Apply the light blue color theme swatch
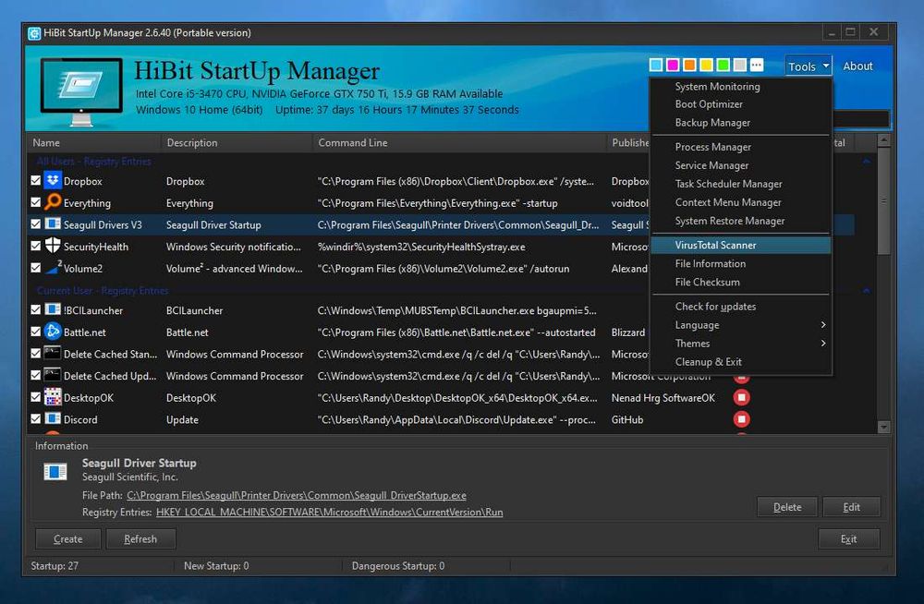Image resolution: width=924 pixels, height=604 pixels. (655, 65)
